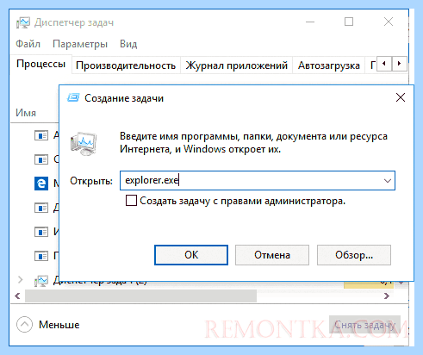Click the Имя column header
This screenshot has width=423, height=355.
(26, 113)
